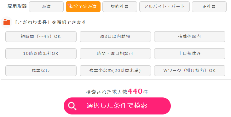This screenshot has width=231, height=117.
Task: Select the 扶養控除内 condition
Action: tap(190, 37)
